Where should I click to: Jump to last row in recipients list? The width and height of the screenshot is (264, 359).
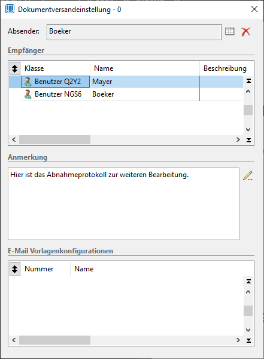248,140
